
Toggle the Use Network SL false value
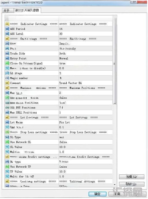tap(86, 142)
